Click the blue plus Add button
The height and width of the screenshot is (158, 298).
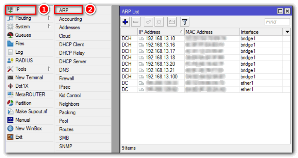click(x=125, y=22)
